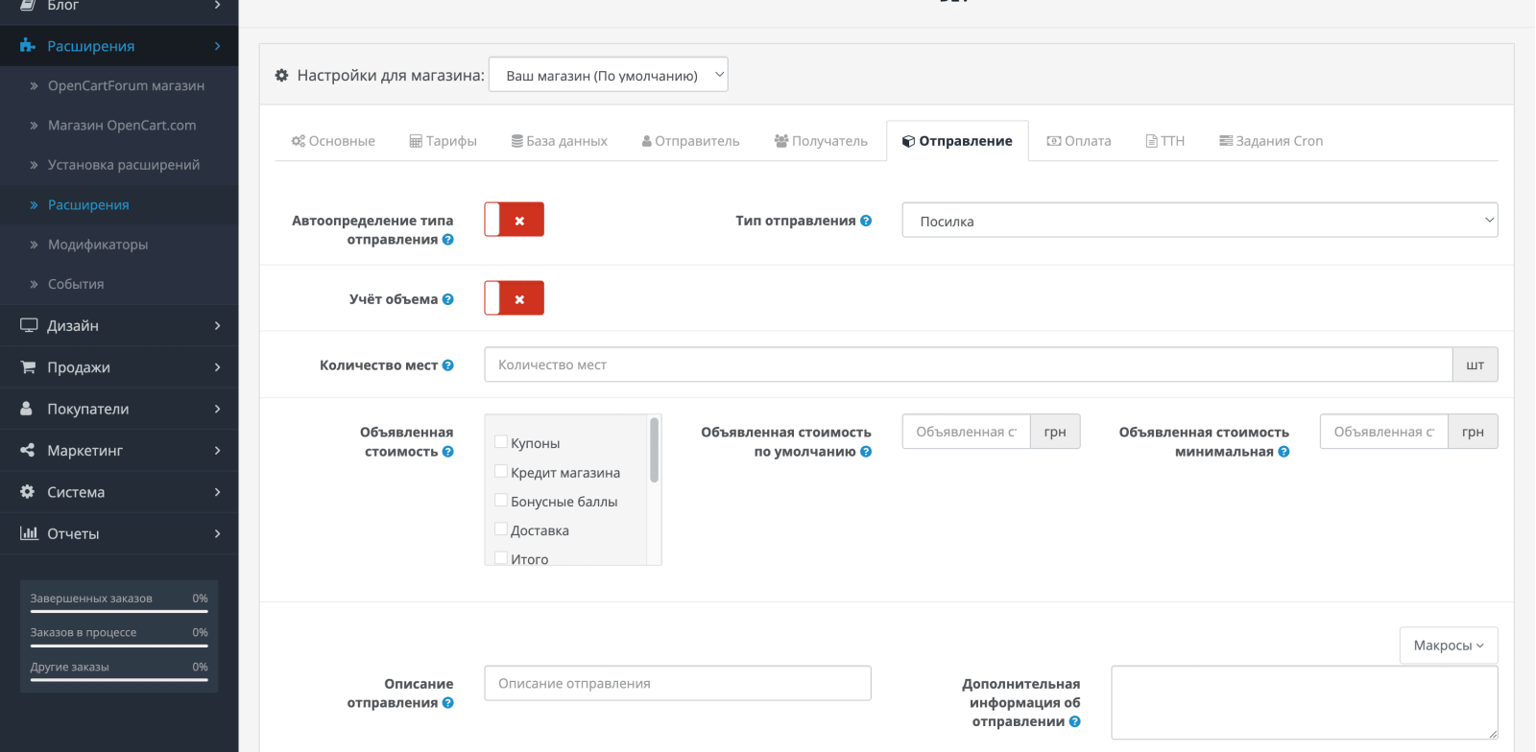Click the Дополнительная информация textarea

1305,702
